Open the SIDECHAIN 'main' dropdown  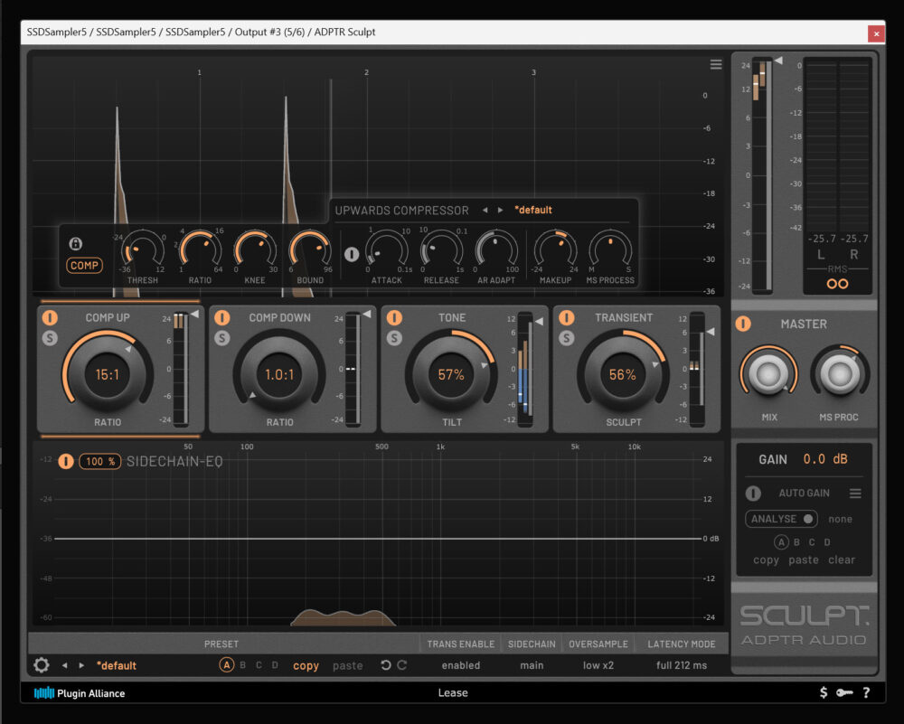[532, 665]
